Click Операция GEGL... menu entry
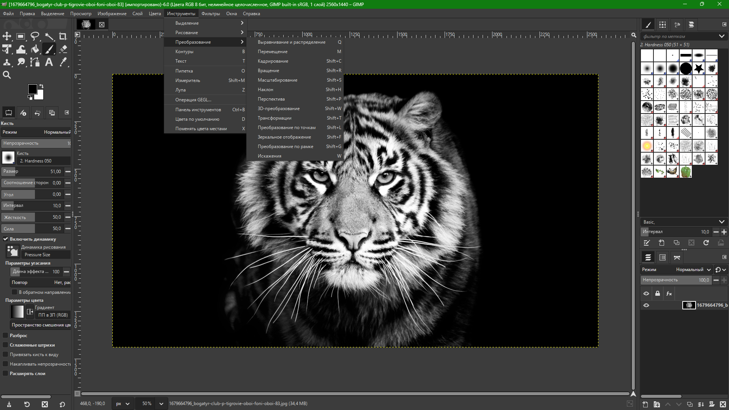 (193, 100)
